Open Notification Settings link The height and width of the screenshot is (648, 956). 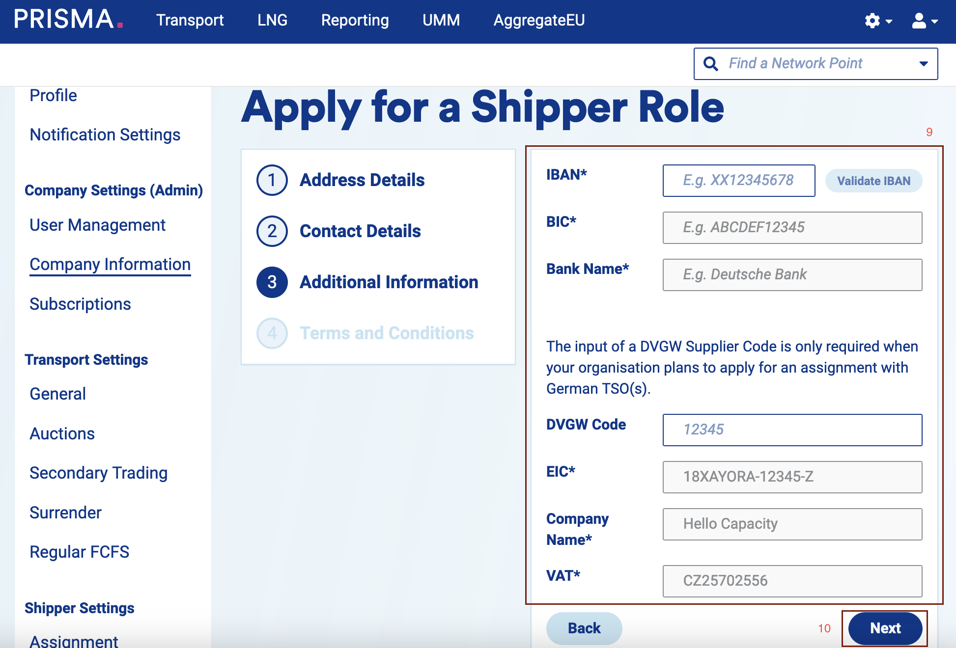(x=105, y=135)
